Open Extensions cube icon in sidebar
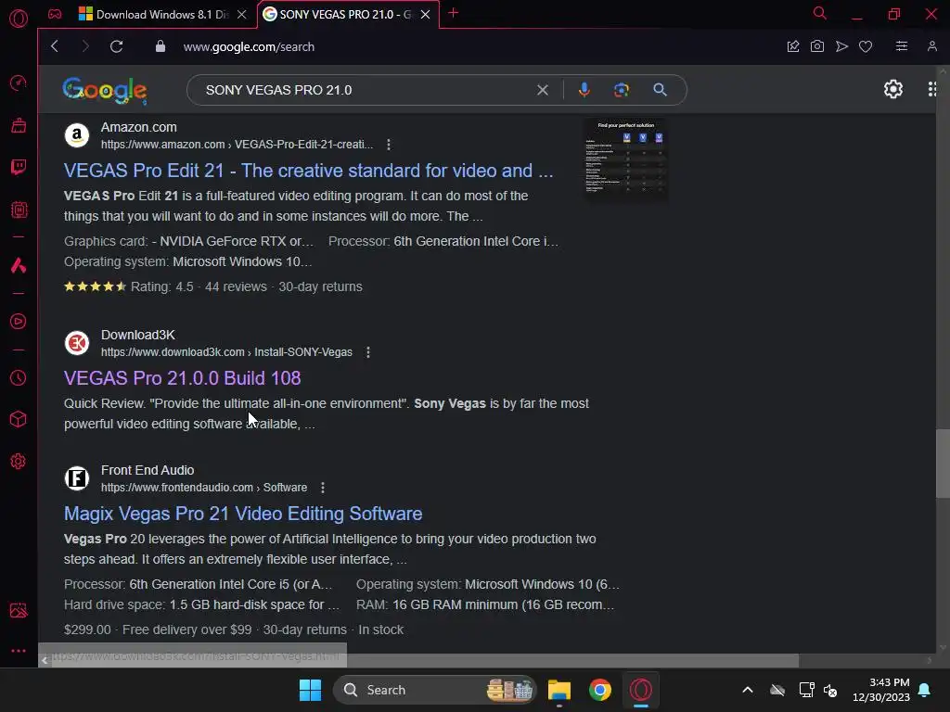The image size is (950, 712). pos(19,419)
